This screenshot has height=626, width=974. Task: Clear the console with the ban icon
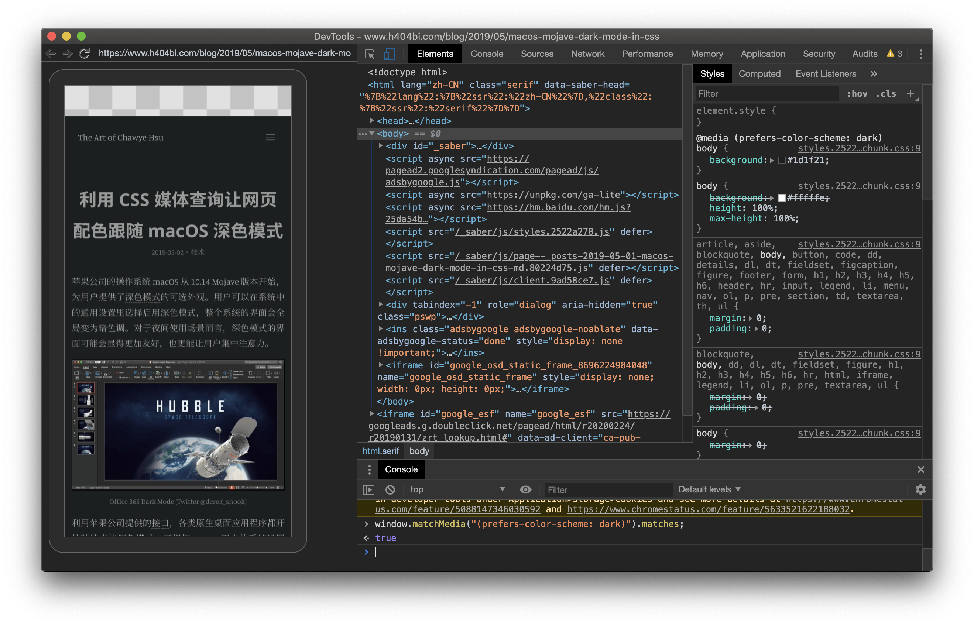(x=390, y=489)
